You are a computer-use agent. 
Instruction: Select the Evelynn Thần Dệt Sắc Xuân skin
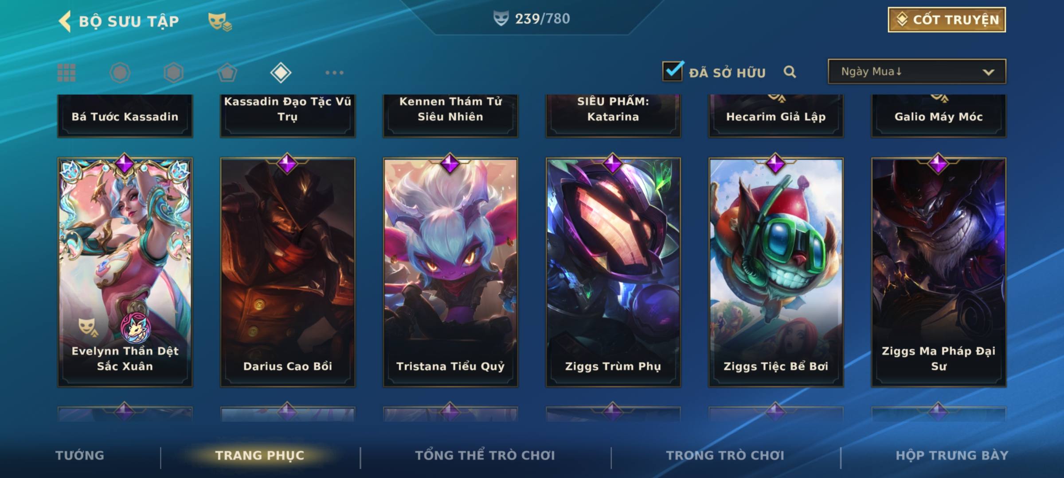125,272
